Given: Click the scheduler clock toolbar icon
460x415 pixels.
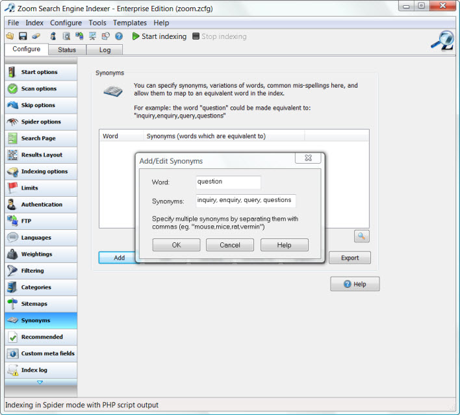Looking at the screenshot, I should [x=106, y=36].
